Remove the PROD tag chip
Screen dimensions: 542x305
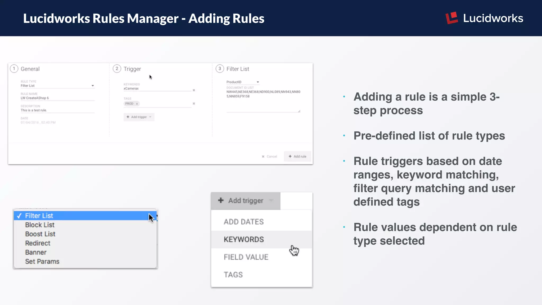pyautogui.click(x=137, y=104)
